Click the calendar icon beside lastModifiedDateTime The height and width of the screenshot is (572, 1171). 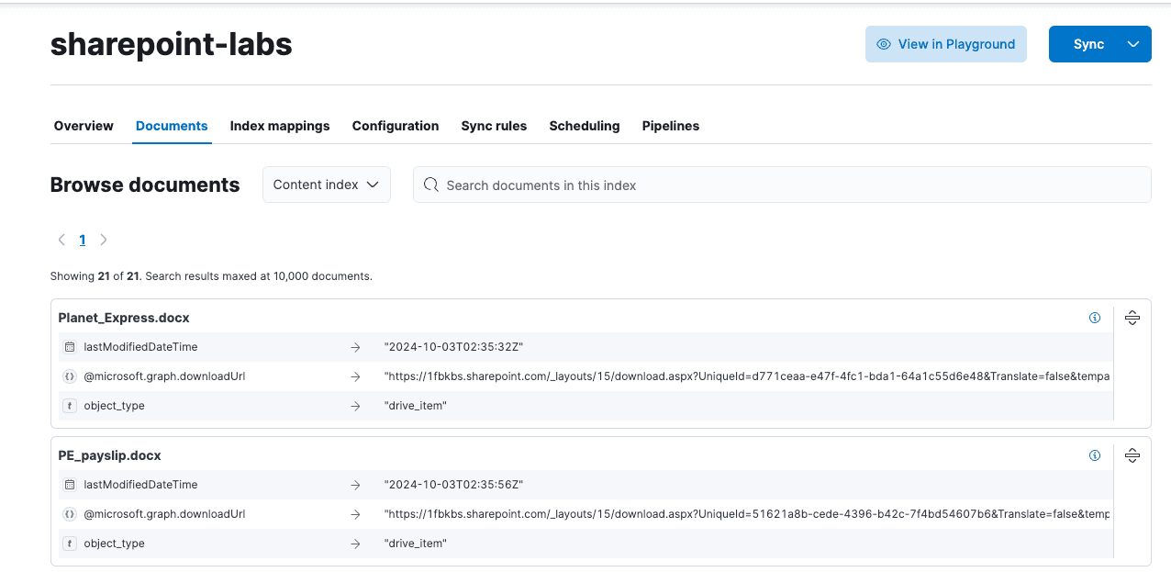point(70,346)
